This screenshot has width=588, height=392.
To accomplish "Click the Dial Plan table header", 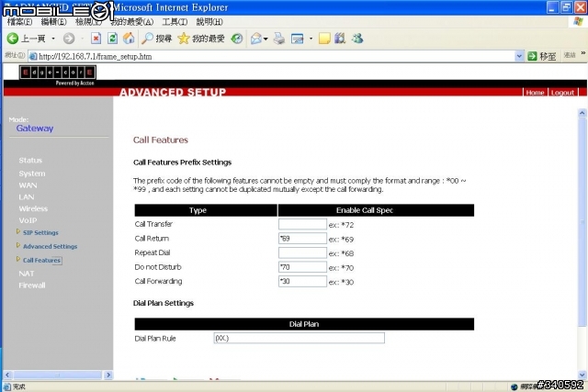I will tap(304, 324).
